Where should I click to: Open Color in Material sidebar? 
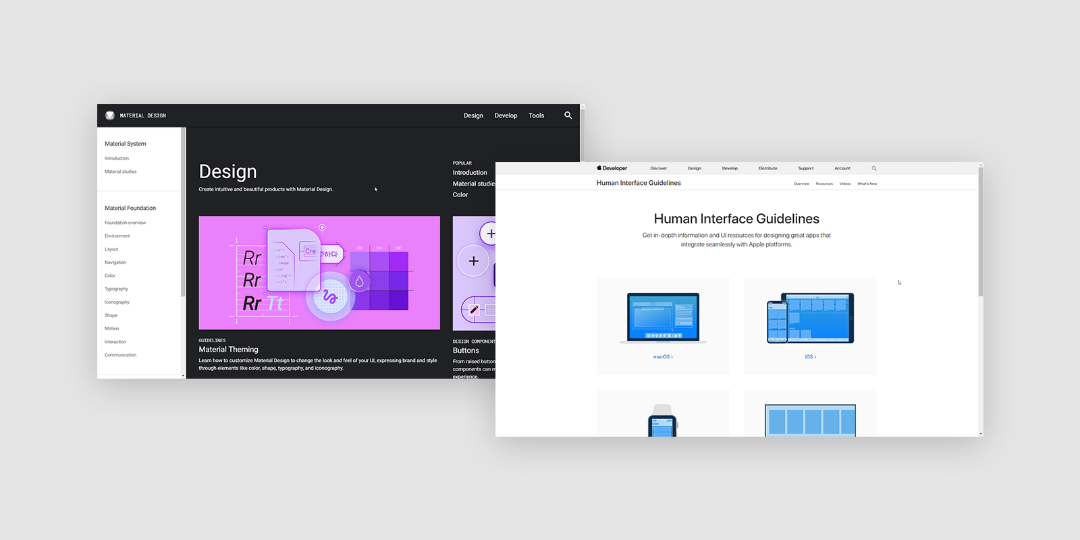(x=110, y=275)
